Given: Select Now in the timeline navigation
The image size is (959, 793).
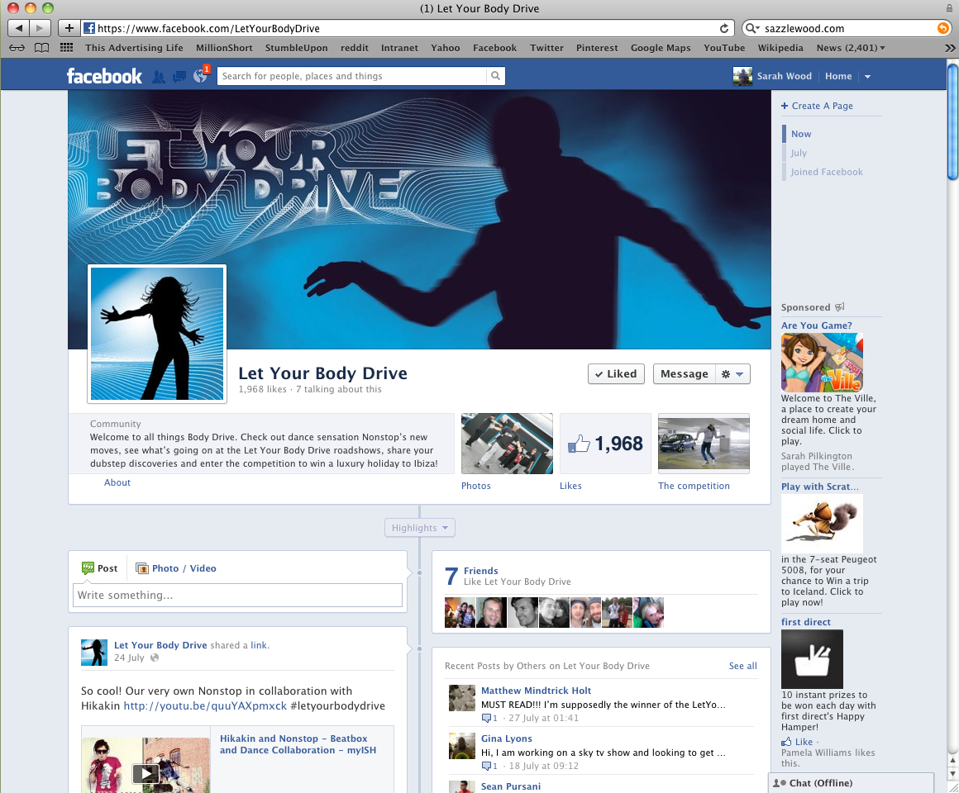Looking at the screenshot, I should [800, 134].
